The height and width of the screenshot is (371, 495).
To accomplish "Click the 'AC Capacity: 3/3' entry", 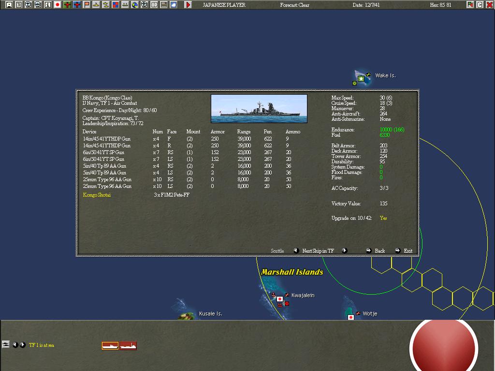I will point(360,188).
